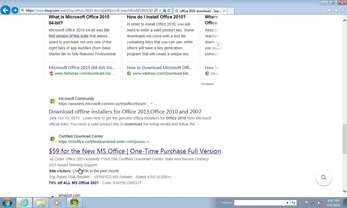Open the address bar autocomplete dropdown arrow

(160, 11)
